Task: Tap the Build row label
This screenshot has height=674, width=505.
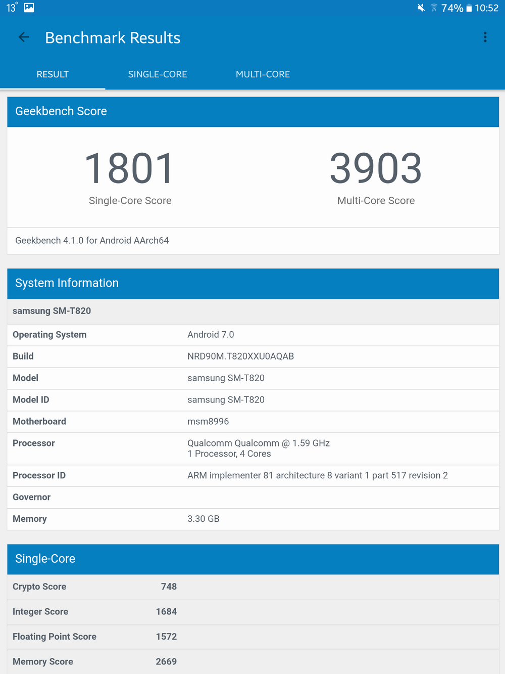Action: coord(23,356)
